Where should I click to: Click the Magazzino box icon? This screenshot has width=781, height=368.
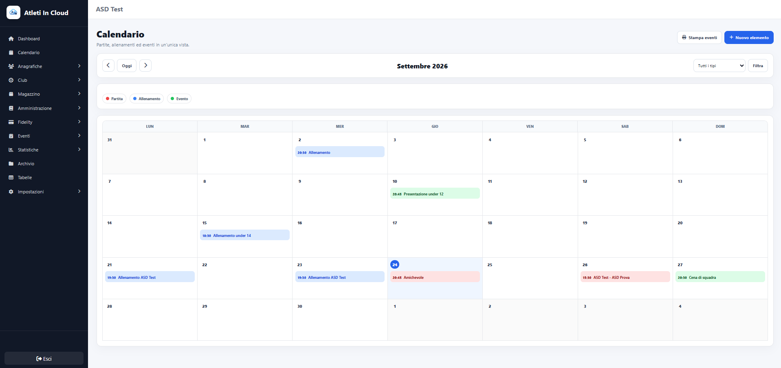11,94
